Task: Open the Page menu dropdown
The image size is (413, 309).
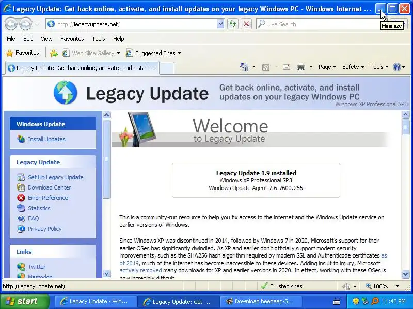Action: point(327,67)
